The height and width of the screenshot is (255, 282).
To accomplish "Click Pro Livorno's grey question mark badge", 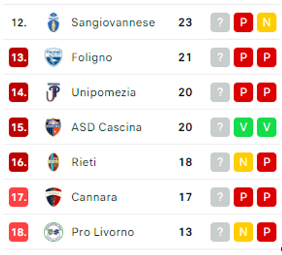I will pos(220,232).
